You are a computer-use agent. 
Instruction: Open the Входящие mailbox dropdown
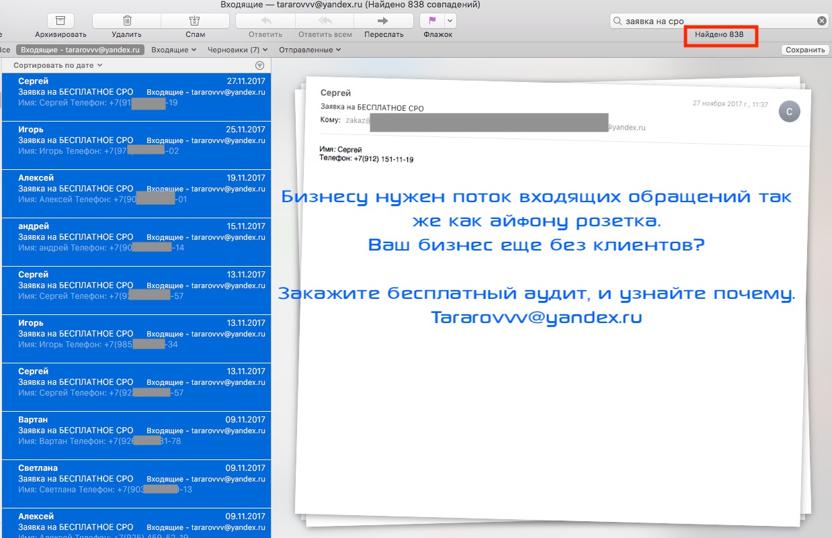[x=173, y=50]
